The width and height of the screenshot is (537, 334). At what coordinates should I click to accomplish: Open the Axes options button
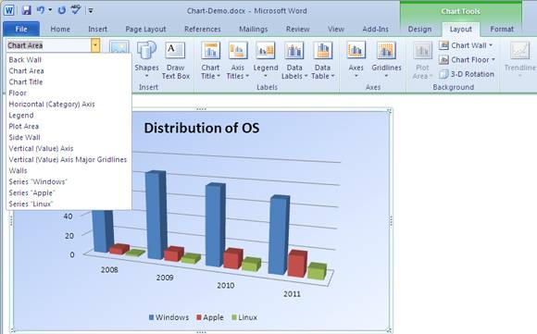tap(356, 60)
